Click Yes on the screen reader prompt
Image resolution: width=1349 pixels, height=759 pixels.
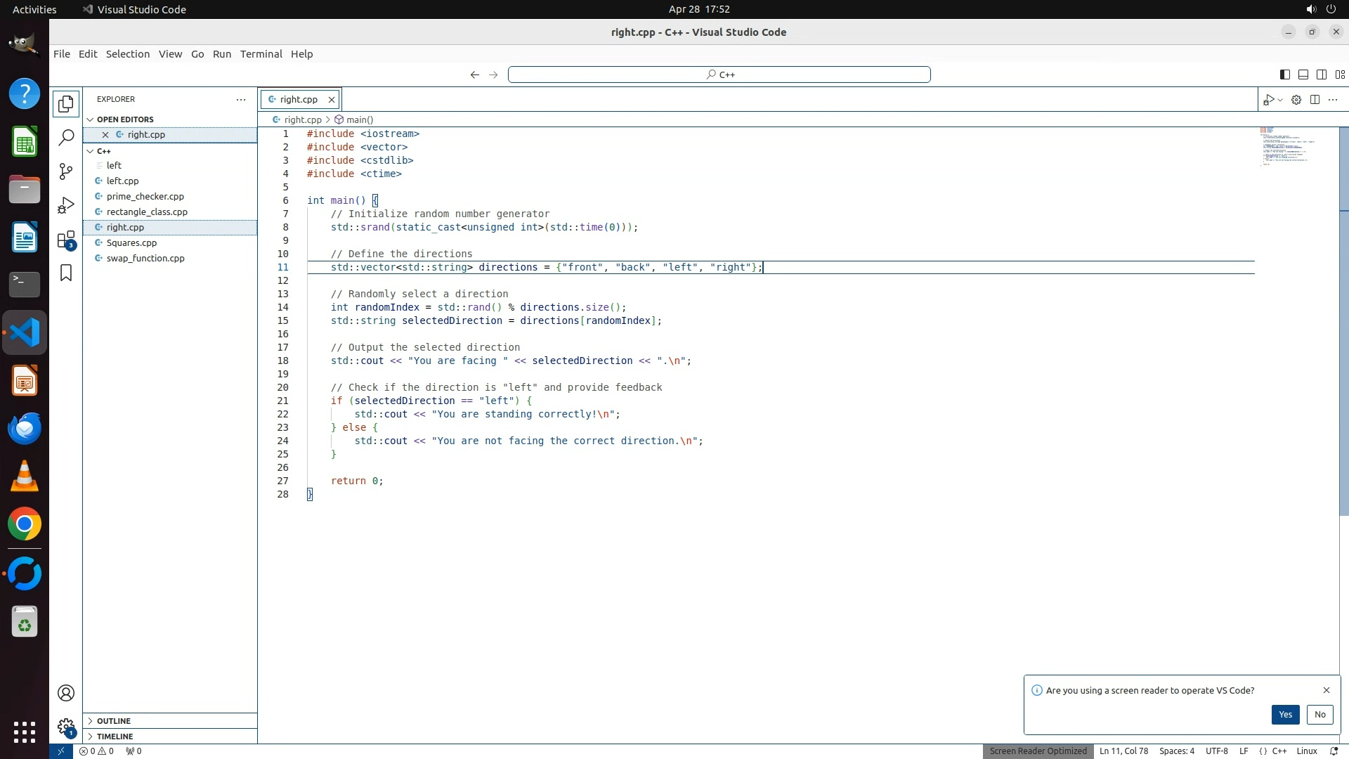pos(1285,715)
